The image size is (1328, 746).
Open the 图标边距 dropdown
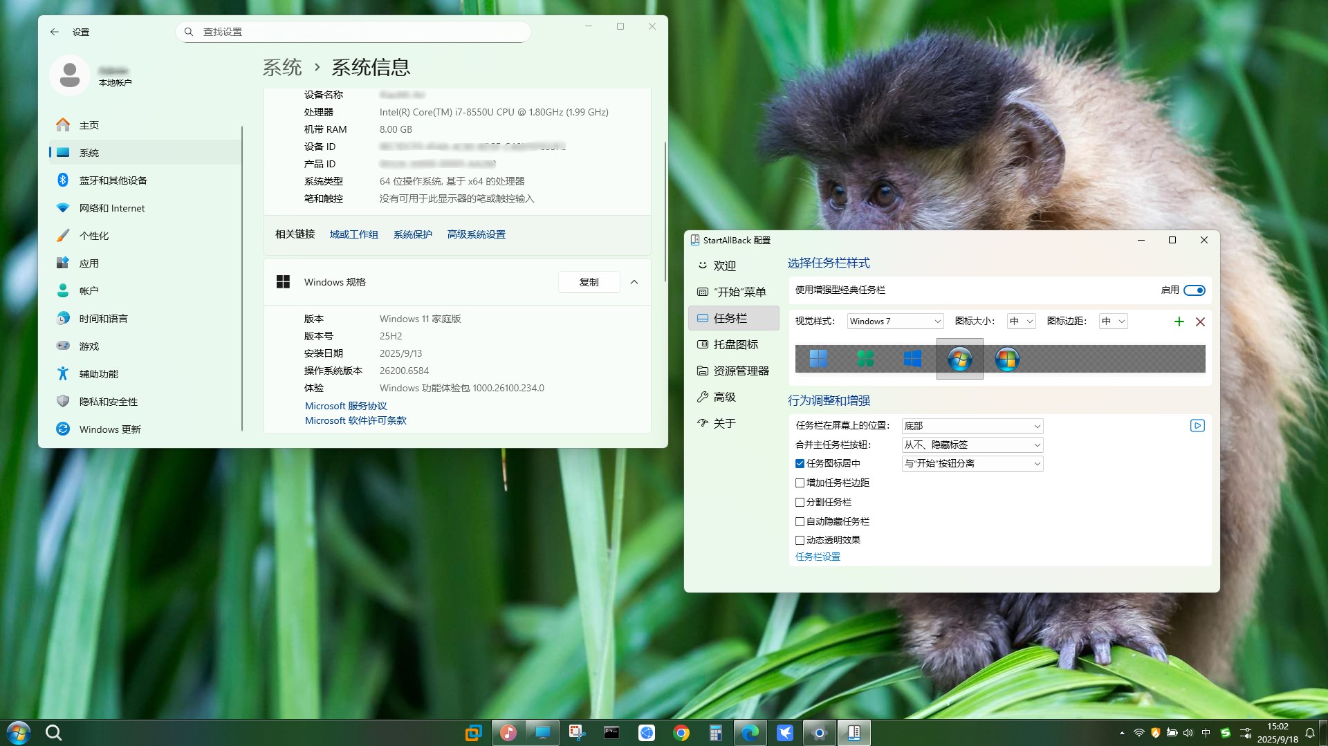point(1114,321)
